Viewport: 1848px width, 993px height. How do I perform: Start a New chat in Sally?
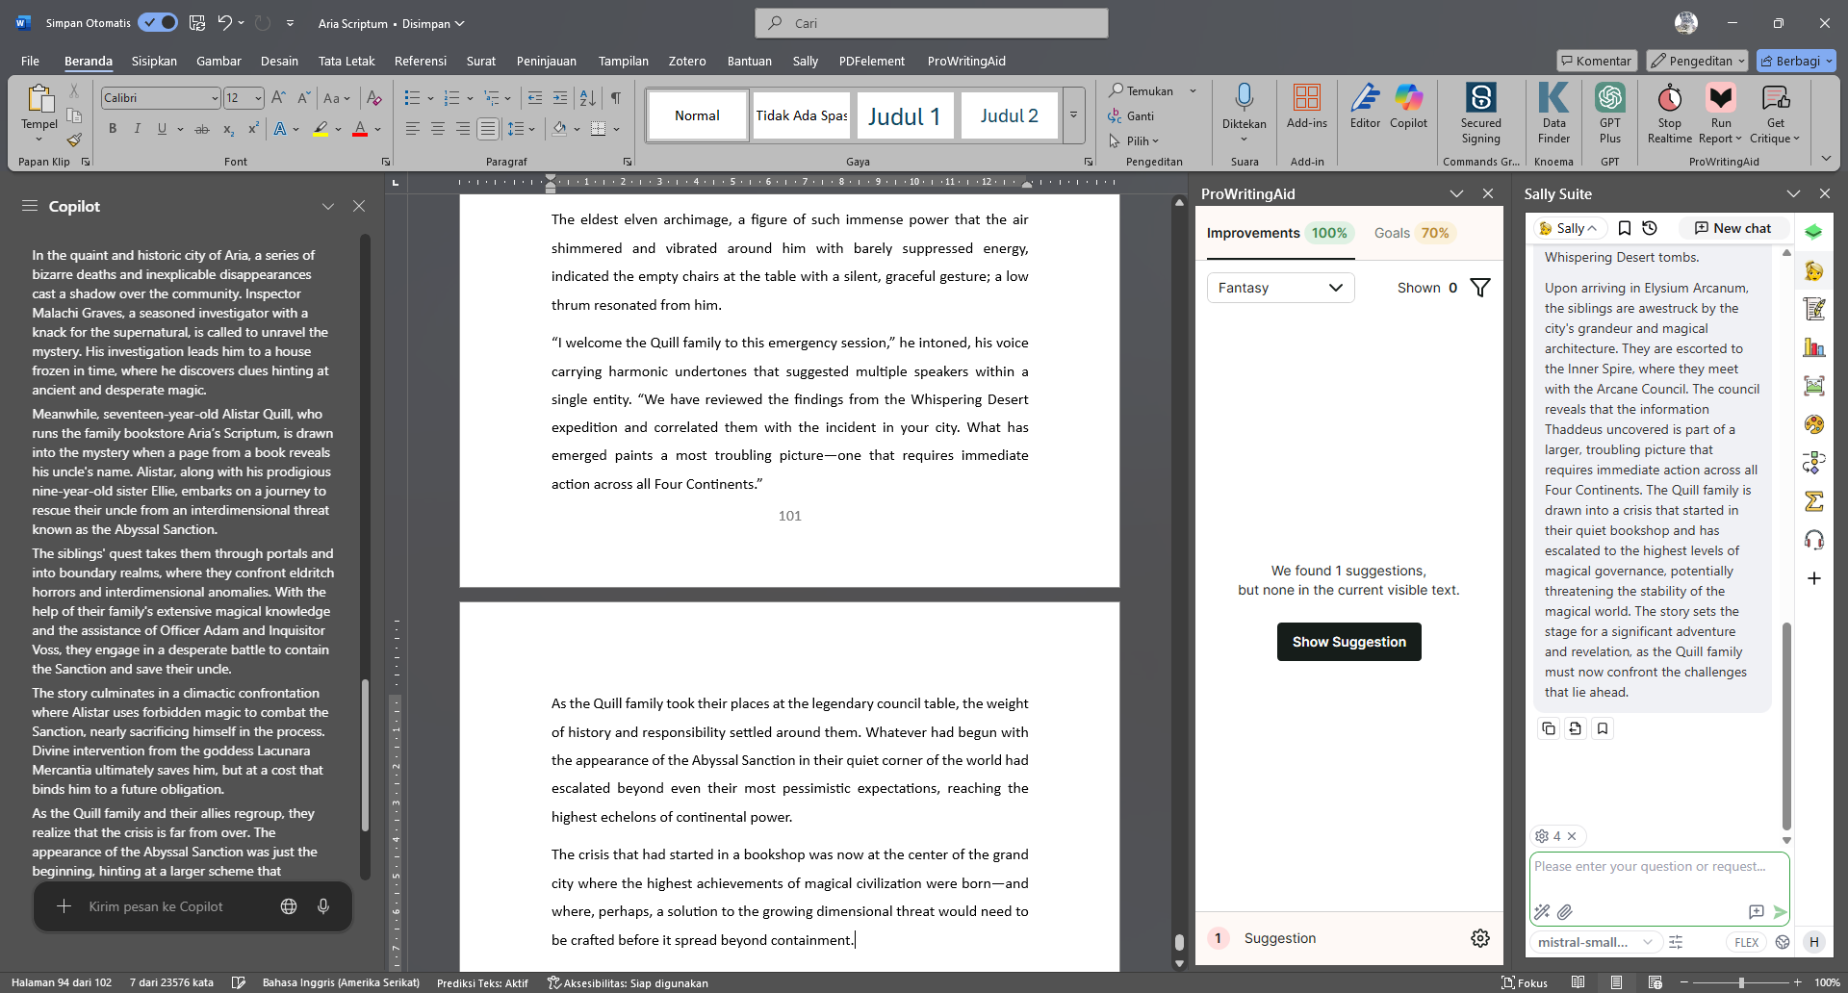point(1732,228)
